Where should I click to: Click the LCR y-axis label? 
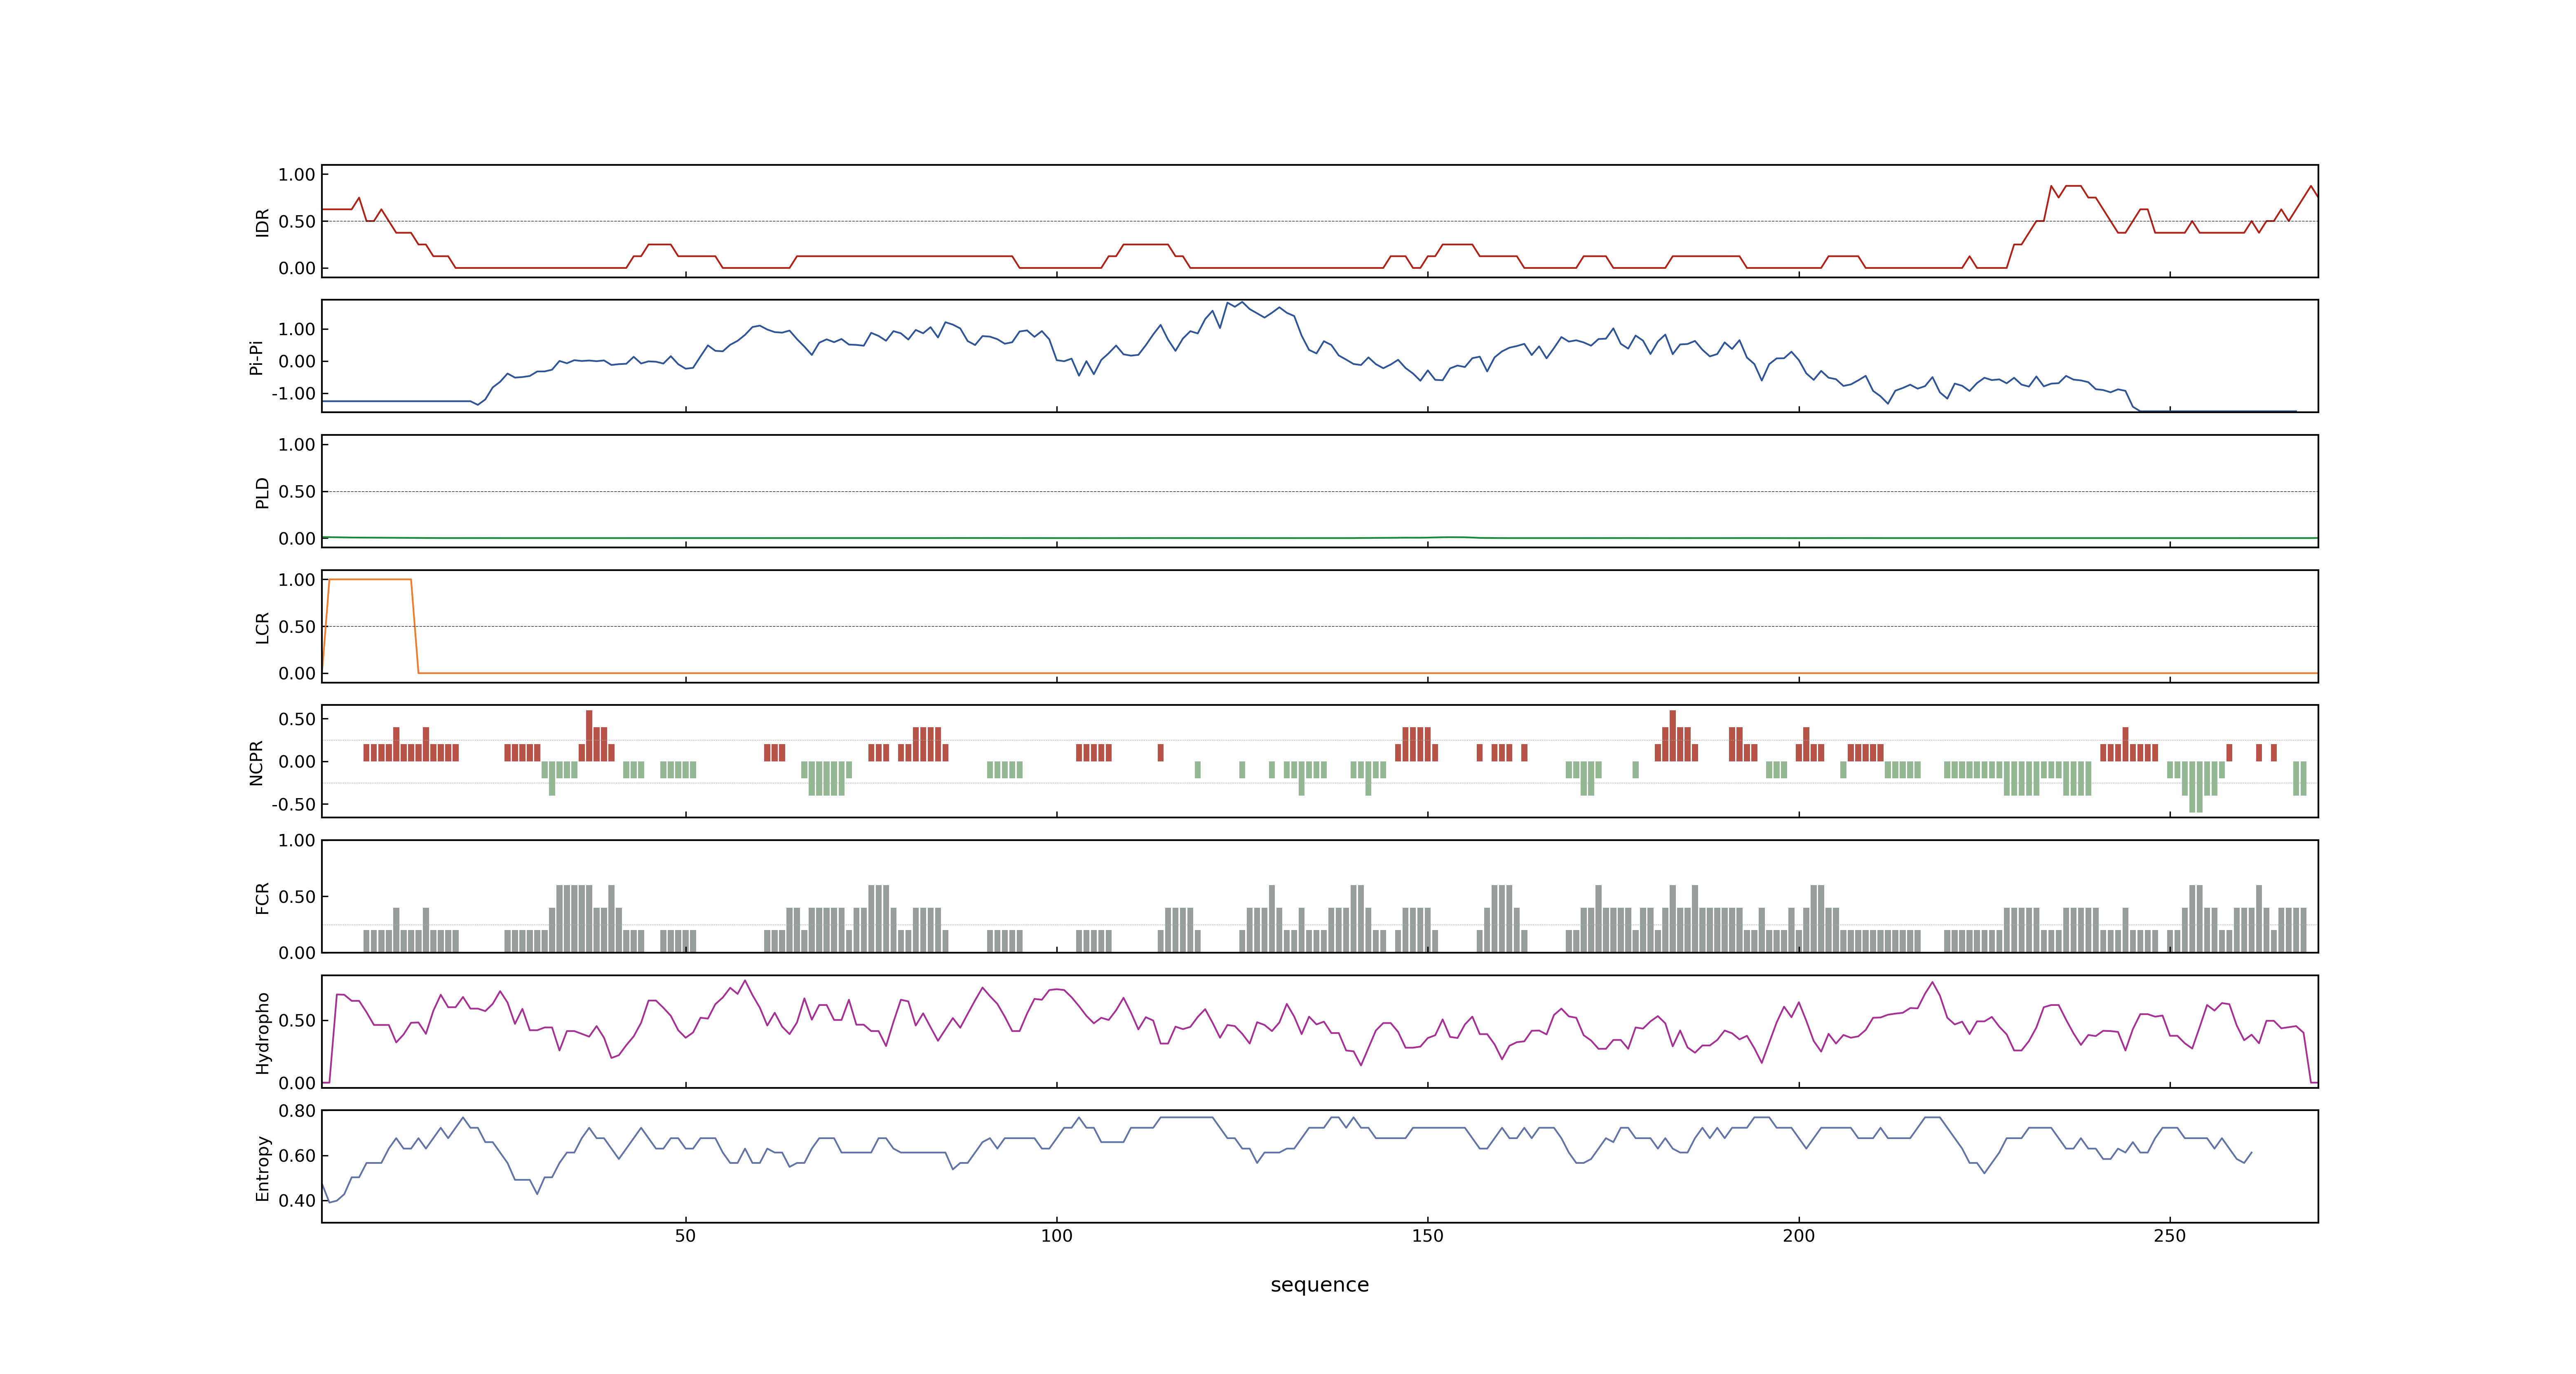[263, 627]
